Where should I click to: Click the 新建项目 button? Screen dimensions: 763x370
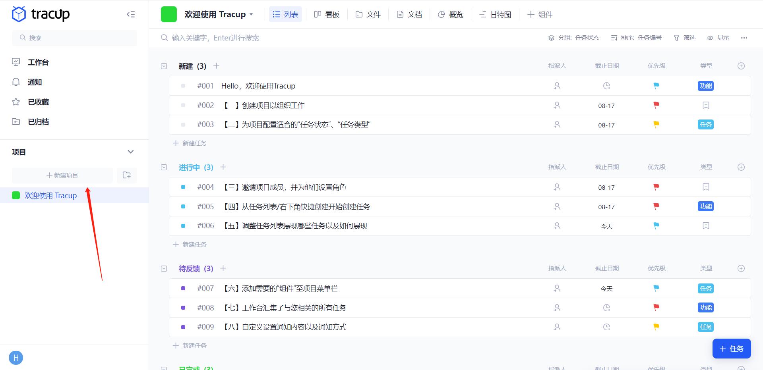point(62,175)
